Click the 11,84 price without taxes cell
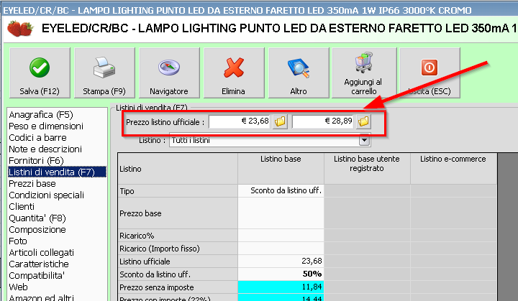Image resolution: width=518 pixels, height=301 pixels. tap(281, 287)
